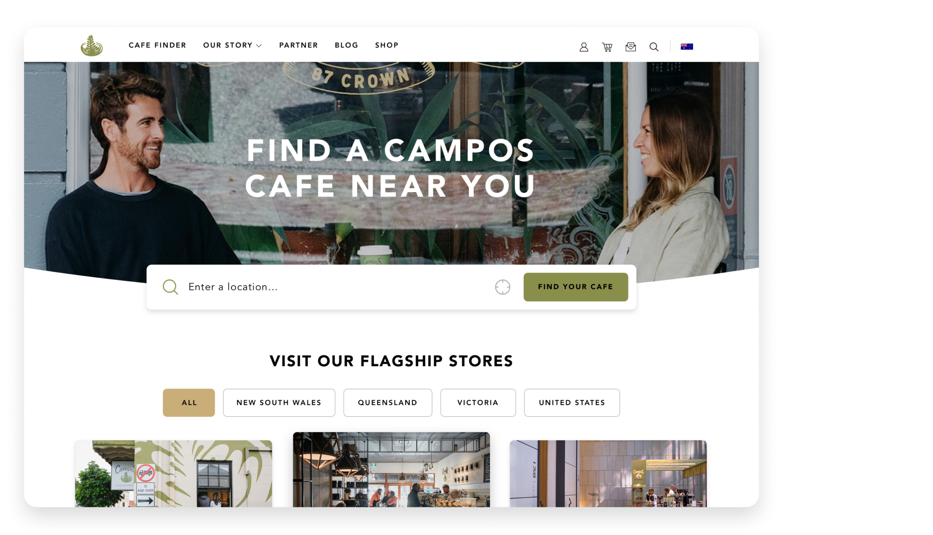Go to the Shop menu item
Screen dimensions: 933x535
(x=387, y=45)
